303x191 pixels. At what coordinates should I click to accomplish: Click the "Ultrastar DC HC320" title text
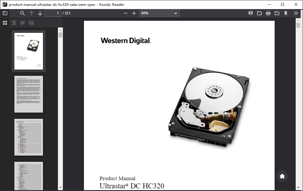[132, 186]
